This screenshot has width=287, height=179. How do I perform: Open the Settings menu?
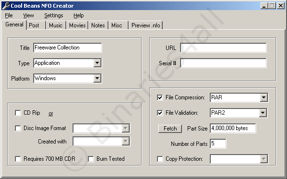[54, 15]
